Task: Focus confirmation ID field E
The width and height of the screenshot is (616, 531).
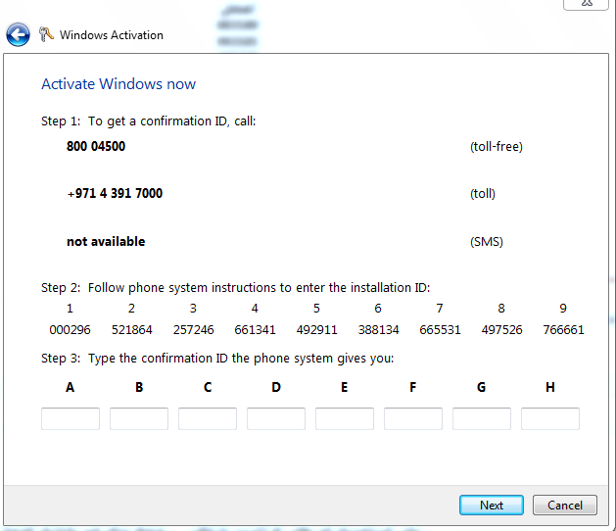Action: pyautogui.click(x=345, y=418)
